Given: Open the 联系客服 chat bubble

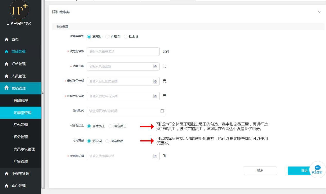Looking at the screenshot, I should tap(317, 169).
